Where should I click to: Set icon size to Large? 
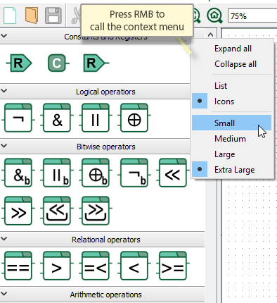point(231,154)
